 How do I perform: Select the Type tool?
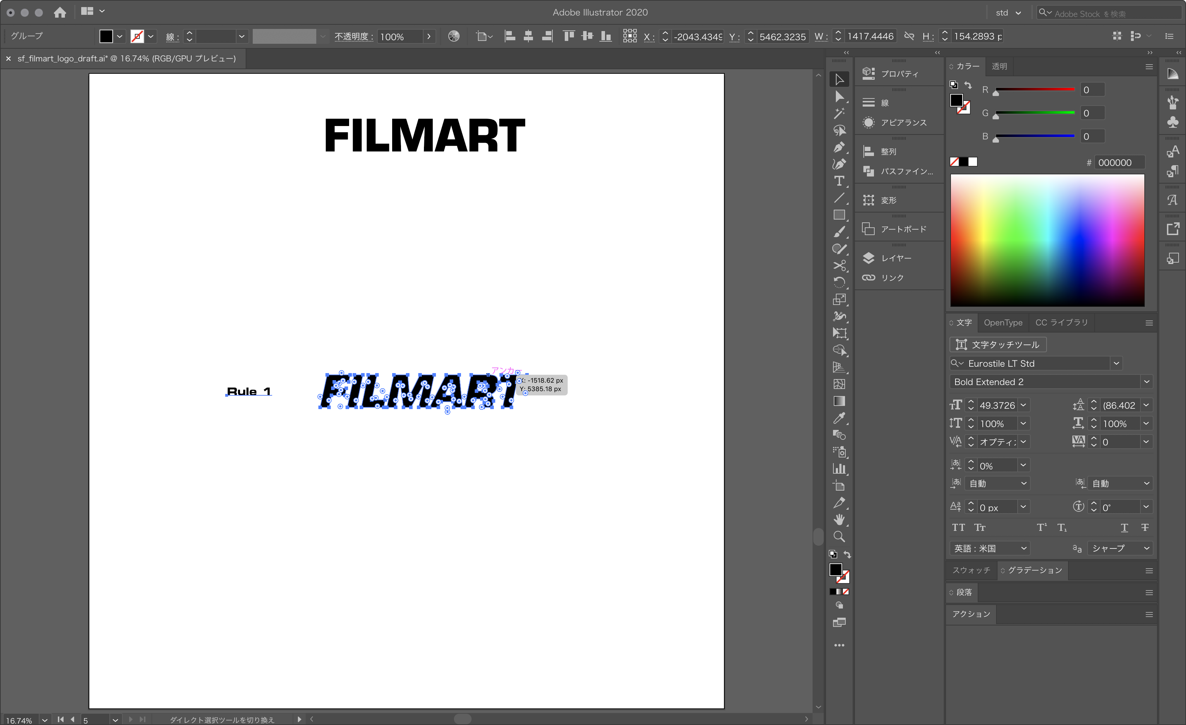click(x=839, y=181)
